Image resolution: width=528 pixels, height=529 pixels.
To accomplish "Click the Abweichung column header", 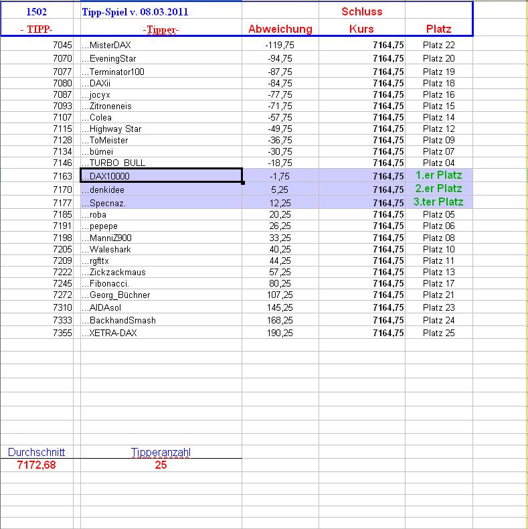I will [280, 29].
